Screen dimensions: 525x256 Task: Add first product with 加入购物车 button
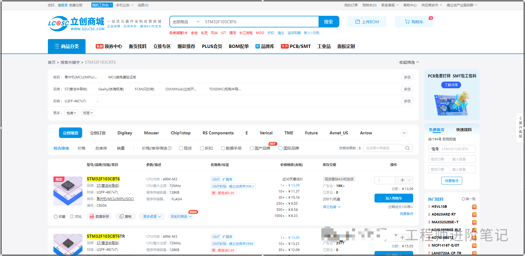pyautogui.click(x=394, y=198)
